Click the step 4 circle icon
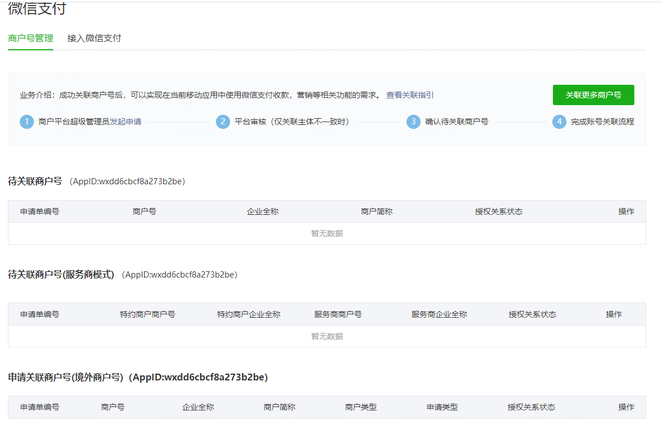 pos(560,122)
